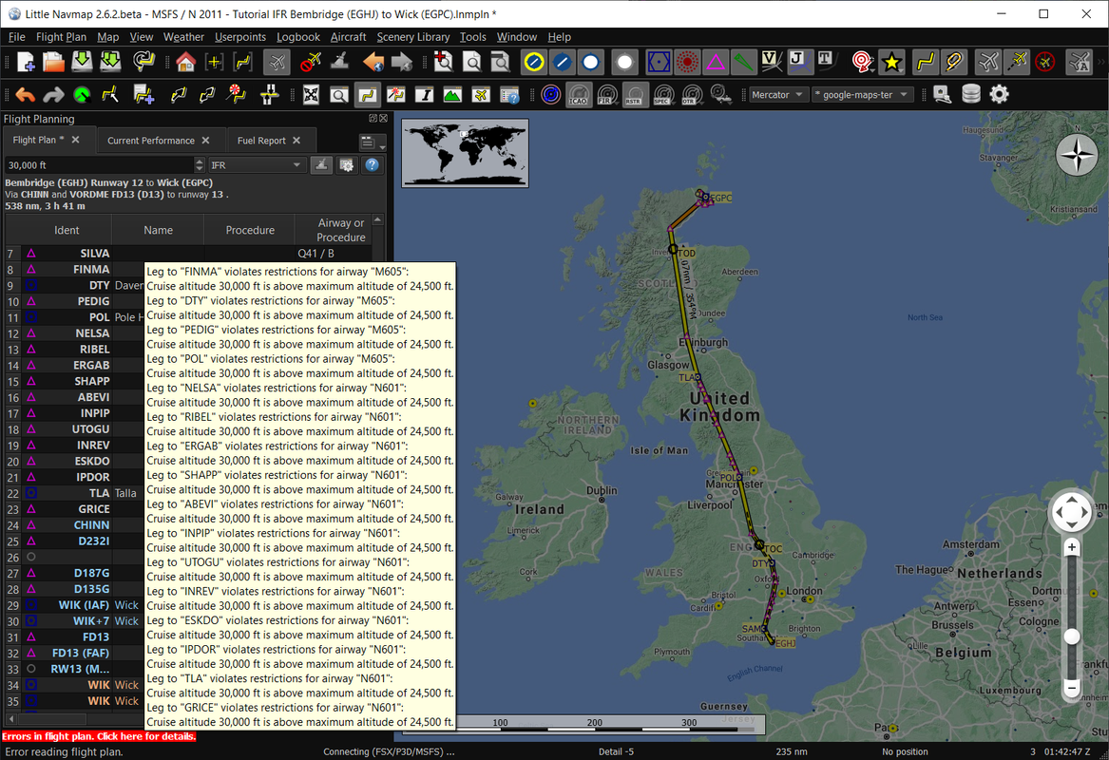Open the scenery library database icon
The height and width of the screenshot is (760, 1109).
point(971,94)
